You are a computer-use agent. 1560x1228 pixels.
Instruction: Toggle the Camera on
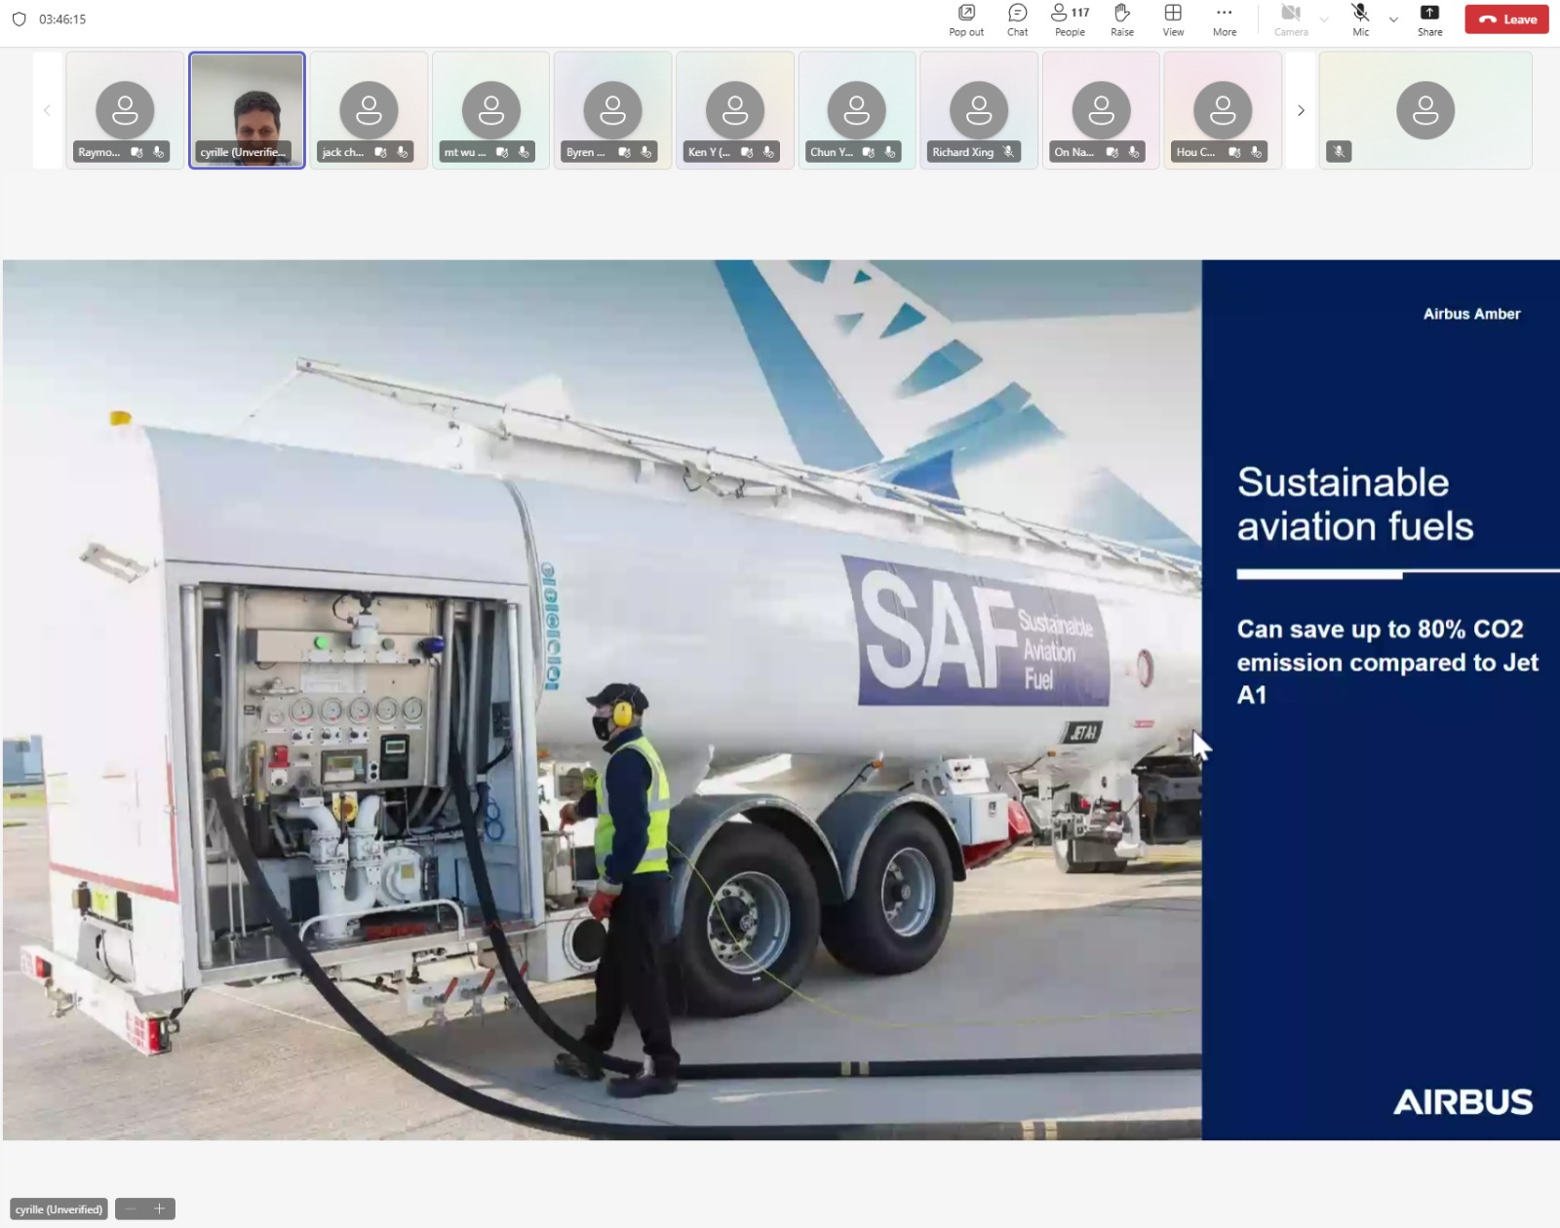1291,19
